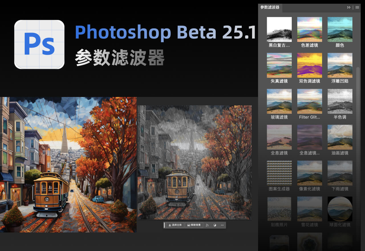365x251 pixels.
Task: Pick the 颜色 color filter swatch
Action: (340, 29)
